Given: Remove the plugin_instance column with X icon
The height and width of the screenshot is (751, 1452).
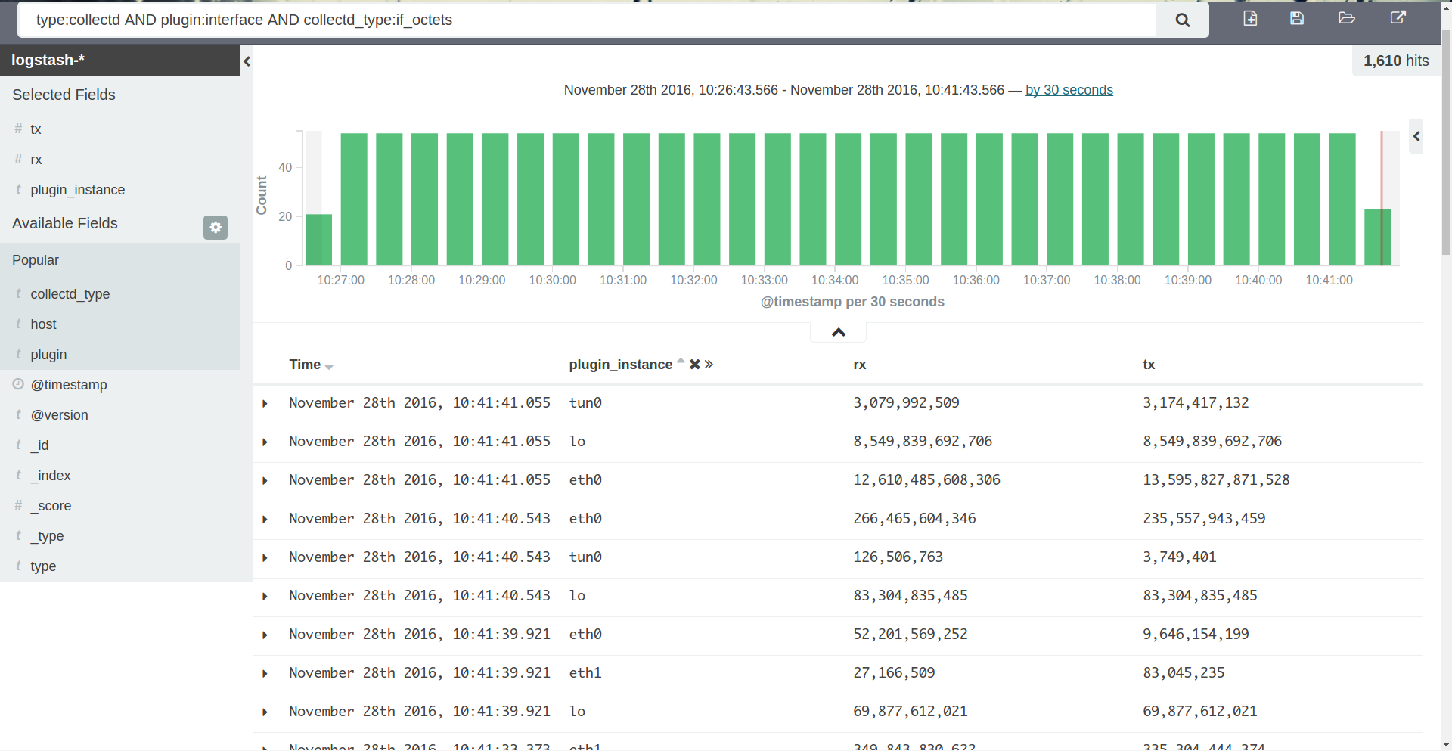Looking at the screenshot, I should coord(694,365).
